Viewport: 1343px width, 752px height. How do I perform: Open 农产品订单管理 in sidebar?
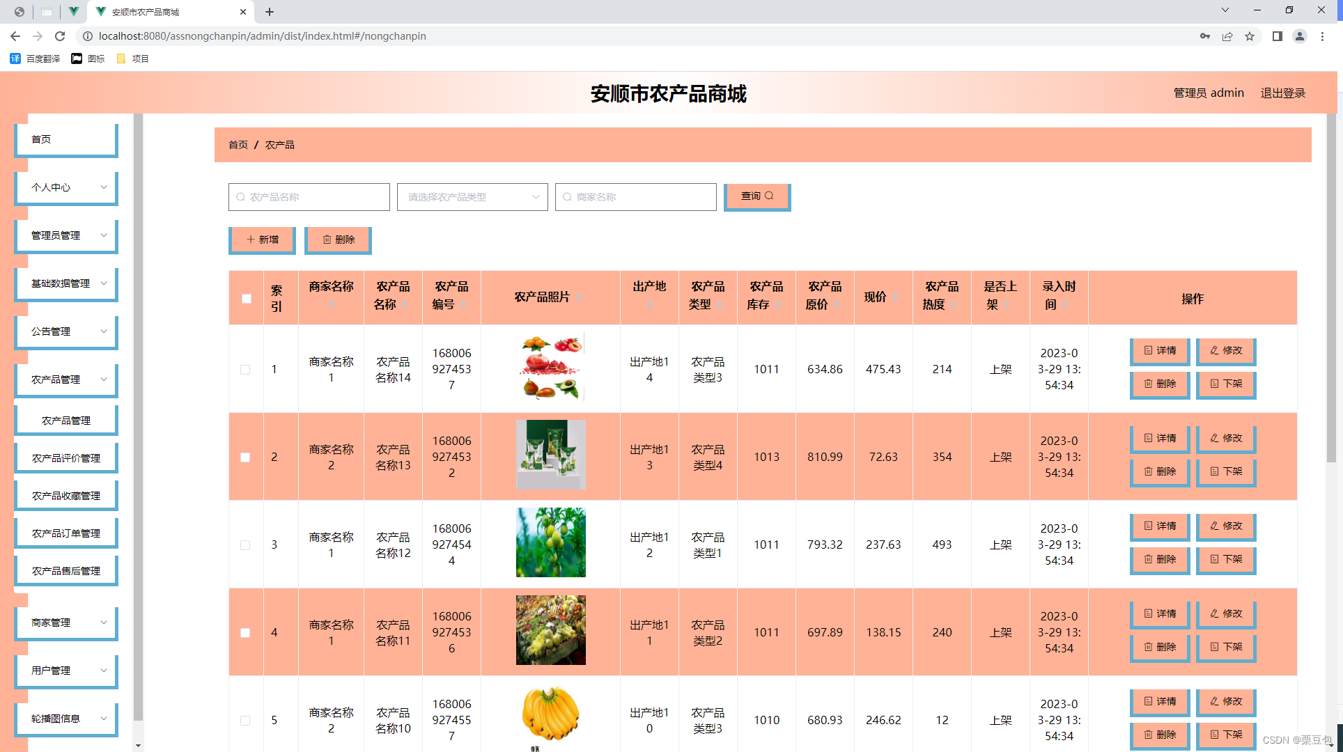click(66, 533)
